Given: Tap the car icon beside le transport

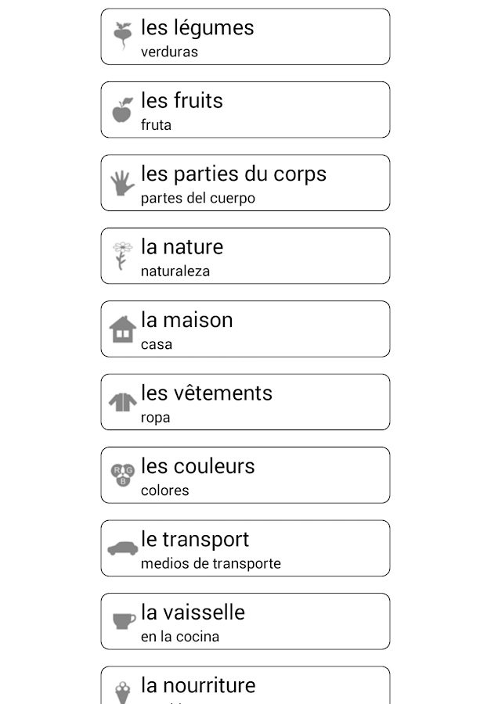Looking at the screenshot, I should [x=122, y=548].
